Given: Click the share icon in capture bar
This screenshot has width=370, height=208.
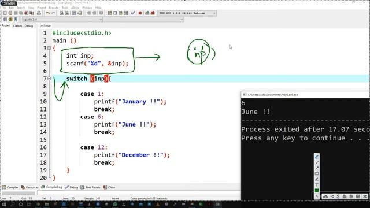Looking at the screenshot, I should pyautogui.click(x=332, y=196).
